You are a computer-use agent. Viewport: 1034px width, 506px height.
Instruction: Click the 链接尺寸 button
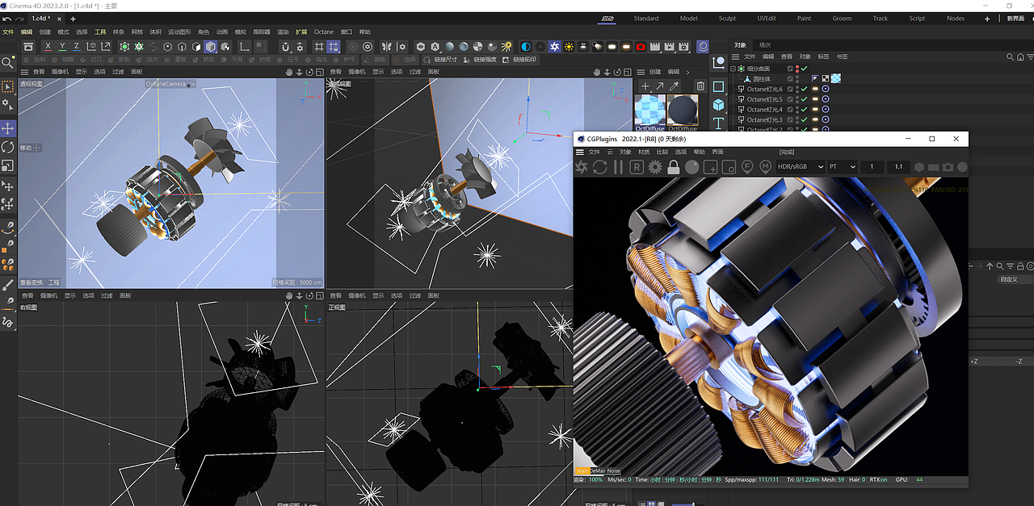(x=441, y=60)
